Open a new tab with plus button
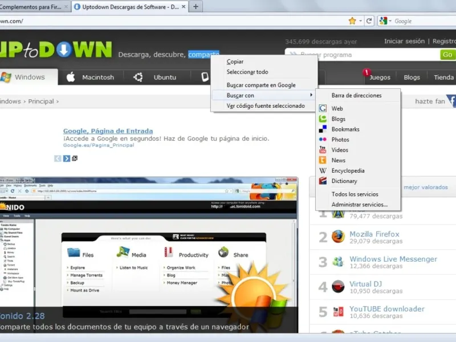 pyautogui.click(x=196, y=6)
